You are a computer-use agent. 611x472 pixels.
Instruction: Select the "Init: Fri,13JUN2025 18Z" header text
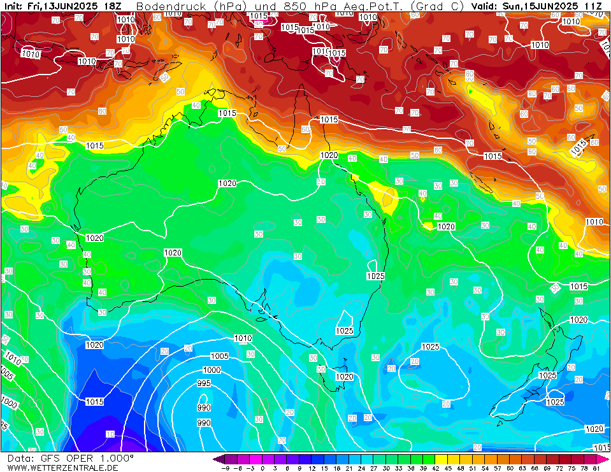tap(62, 6)
